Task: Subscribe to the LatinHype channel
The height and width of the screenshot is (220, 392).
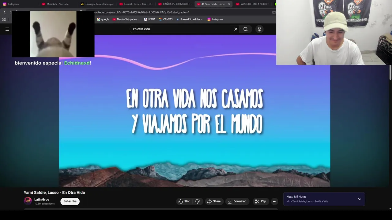Action: [70, 201]
